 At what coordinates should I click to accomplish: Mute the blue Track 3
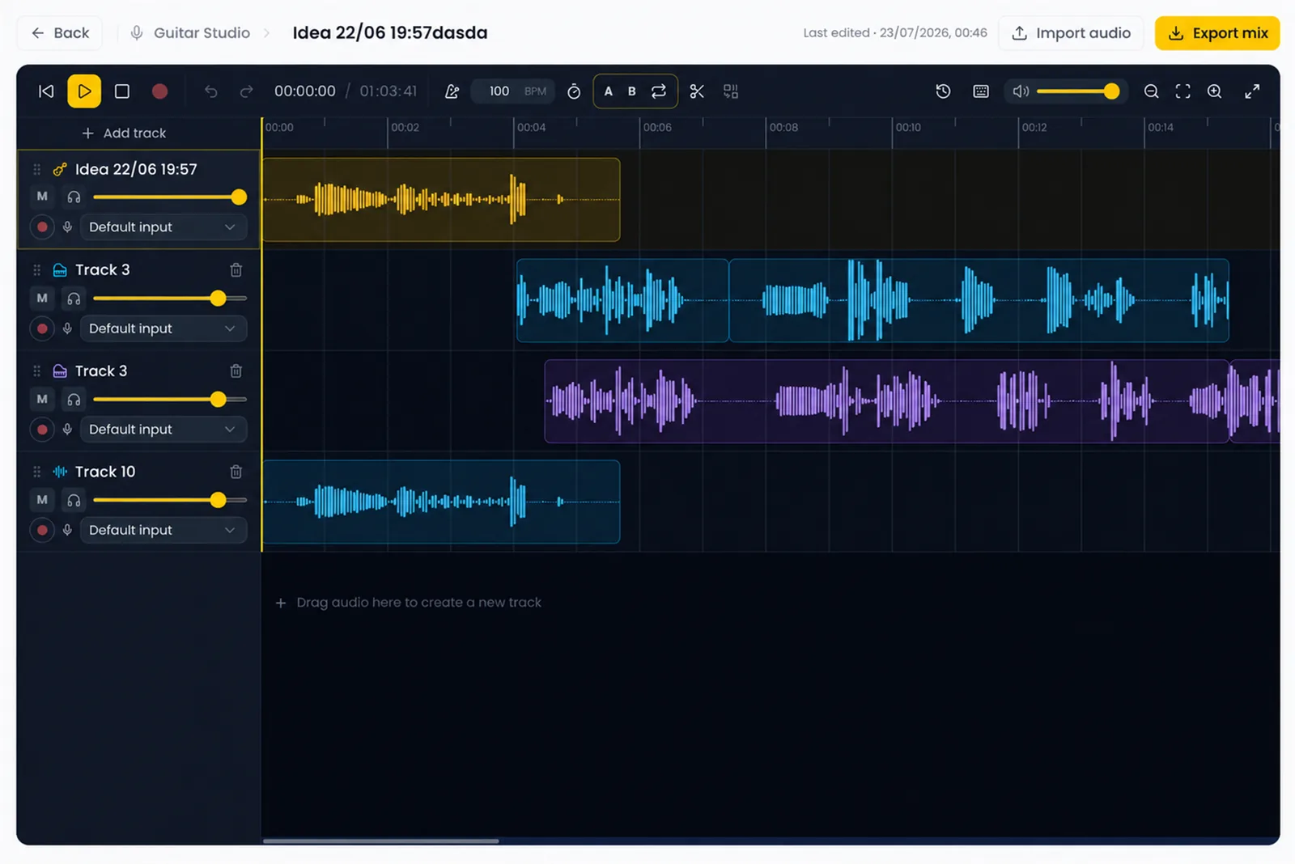tap(42, 298)
